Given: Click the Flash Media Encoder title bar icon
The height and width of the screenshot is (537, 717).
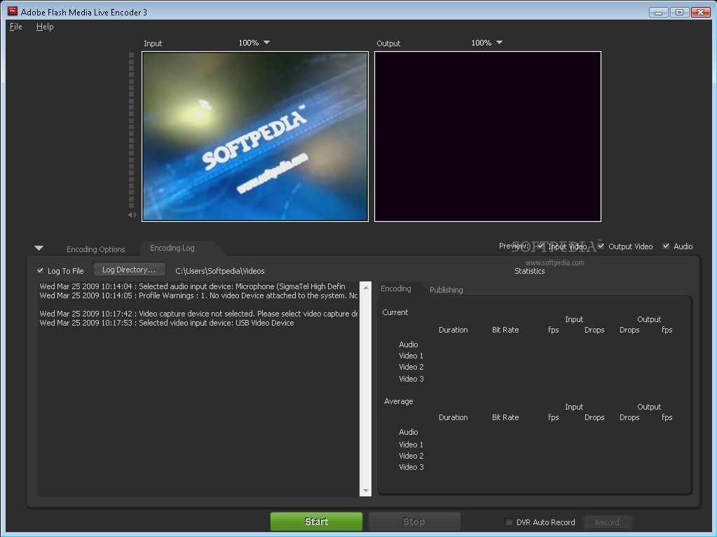Looking at the screenshot, I should (12, 12).
